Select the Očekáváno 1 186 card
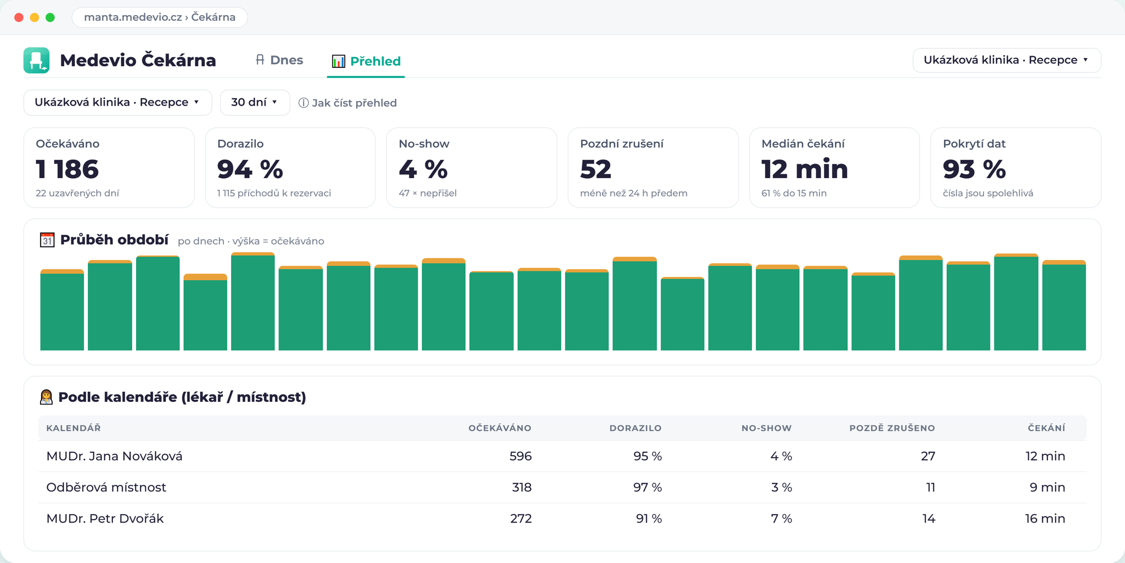 coord(109,167)
